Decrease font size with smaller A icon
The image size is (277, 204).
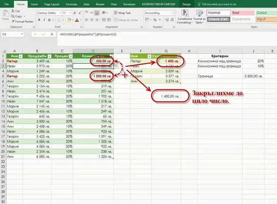point(80,13)
